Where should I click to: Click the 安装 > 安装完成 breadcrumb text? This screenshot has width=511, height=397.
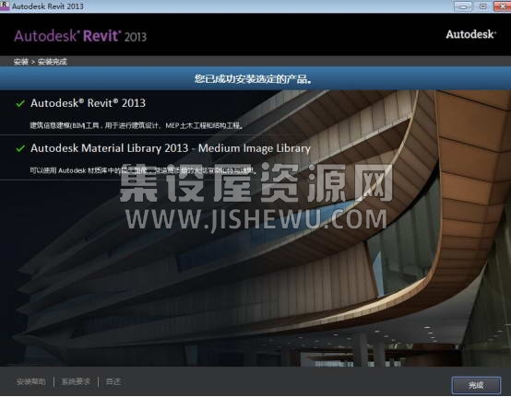tap(40, 62)
